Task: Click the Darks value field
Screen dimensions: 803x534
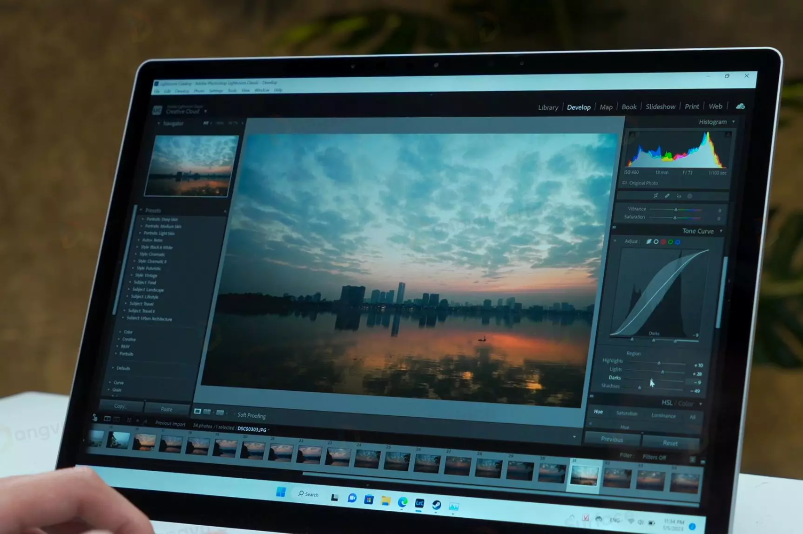Action: (696, 382)
